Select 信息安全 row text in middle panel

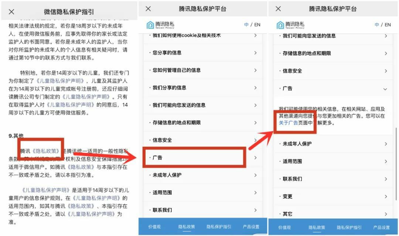pyautogui.click(x=162, y=140)
